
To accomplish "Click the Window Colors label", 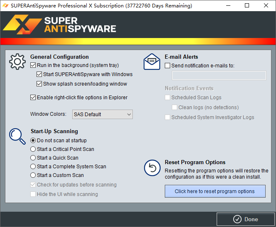I will (48, 114).
